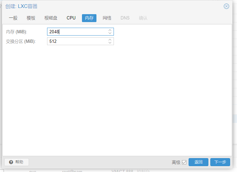Select the active 内存 tab

[x=89, y=18]
